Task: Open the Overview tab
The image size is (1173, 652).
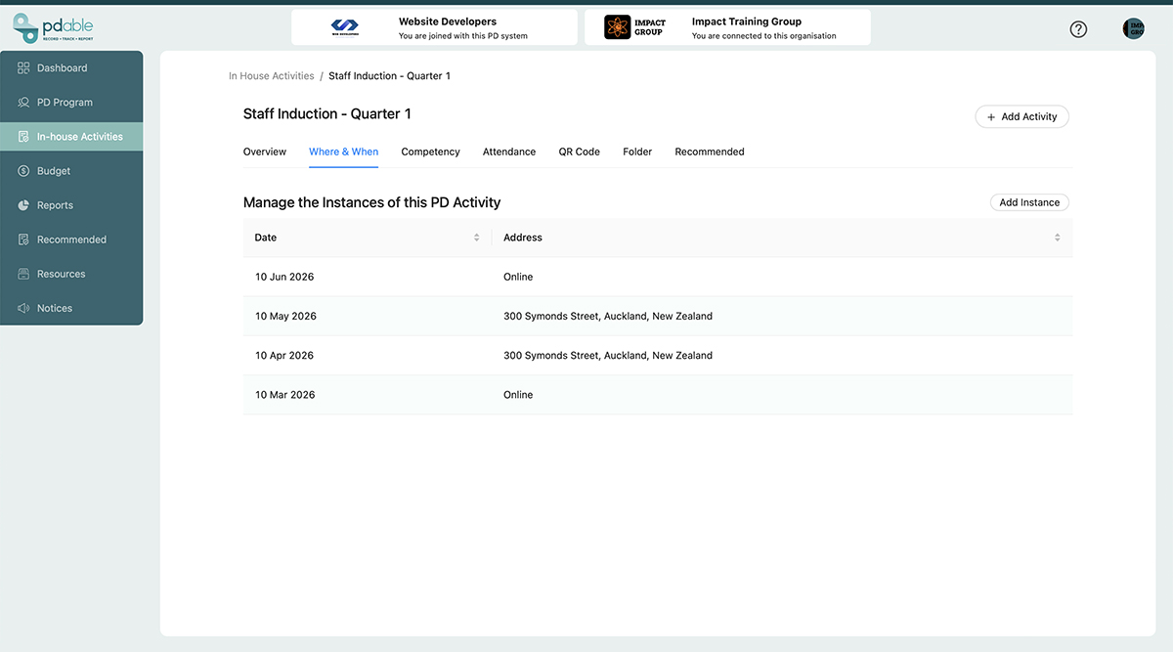Action: point(265,152)
